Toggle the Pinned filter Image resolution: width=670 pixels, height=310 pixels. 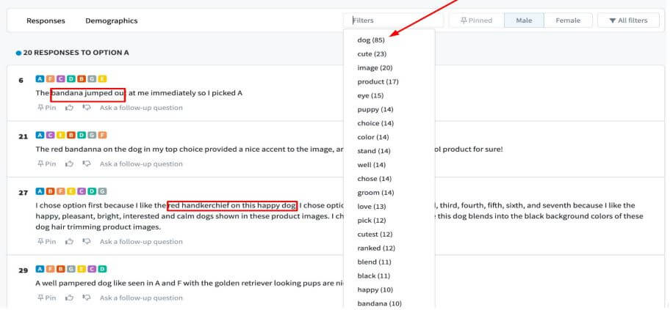coord(476,21)
